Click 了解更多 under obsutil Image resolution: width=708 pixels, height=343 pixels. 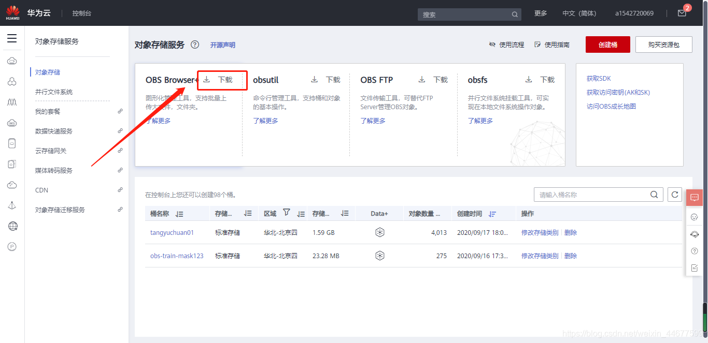click(x=265, y=121)
